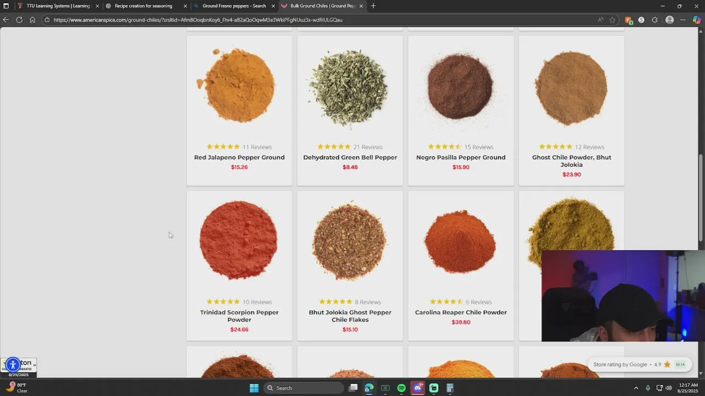Click the 10 Reviews text under Trinidad Scorpion
705x396 pixels.
point(257,302)
